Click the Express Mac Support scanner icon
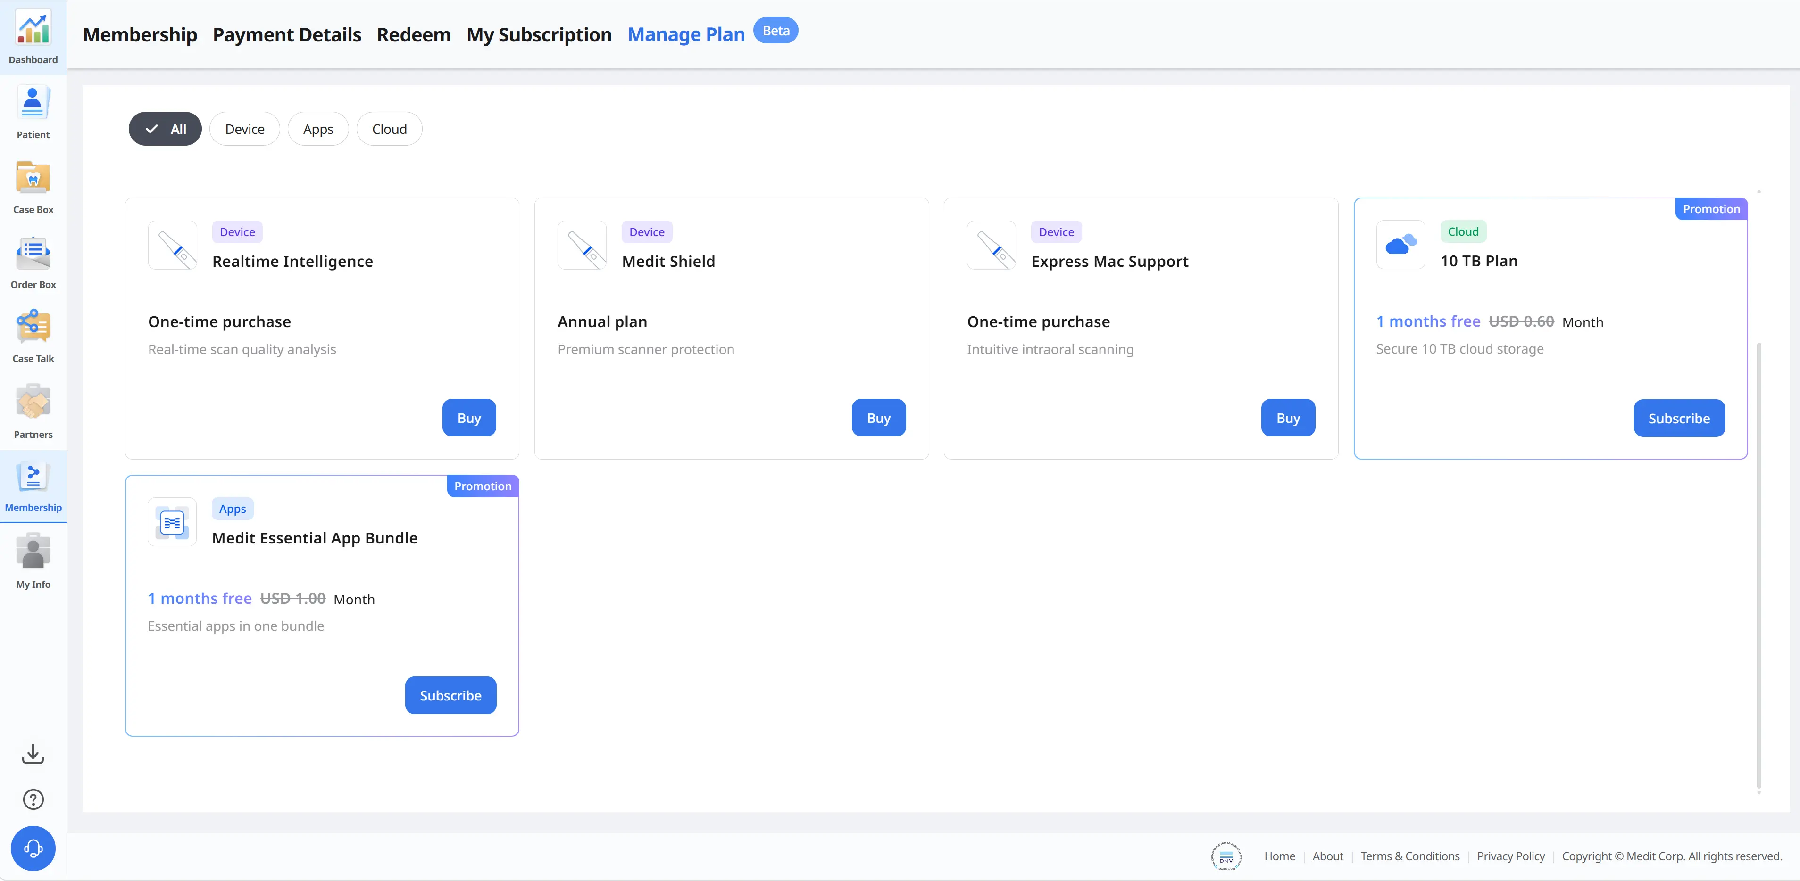This screenshot has height=881, width=1800. (x=992, y=245)
